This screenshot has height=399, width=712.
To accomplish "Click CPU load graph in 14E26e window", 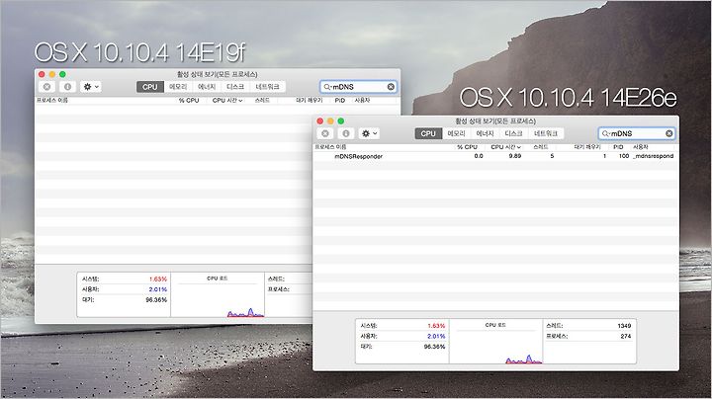I will click(495, 342).
